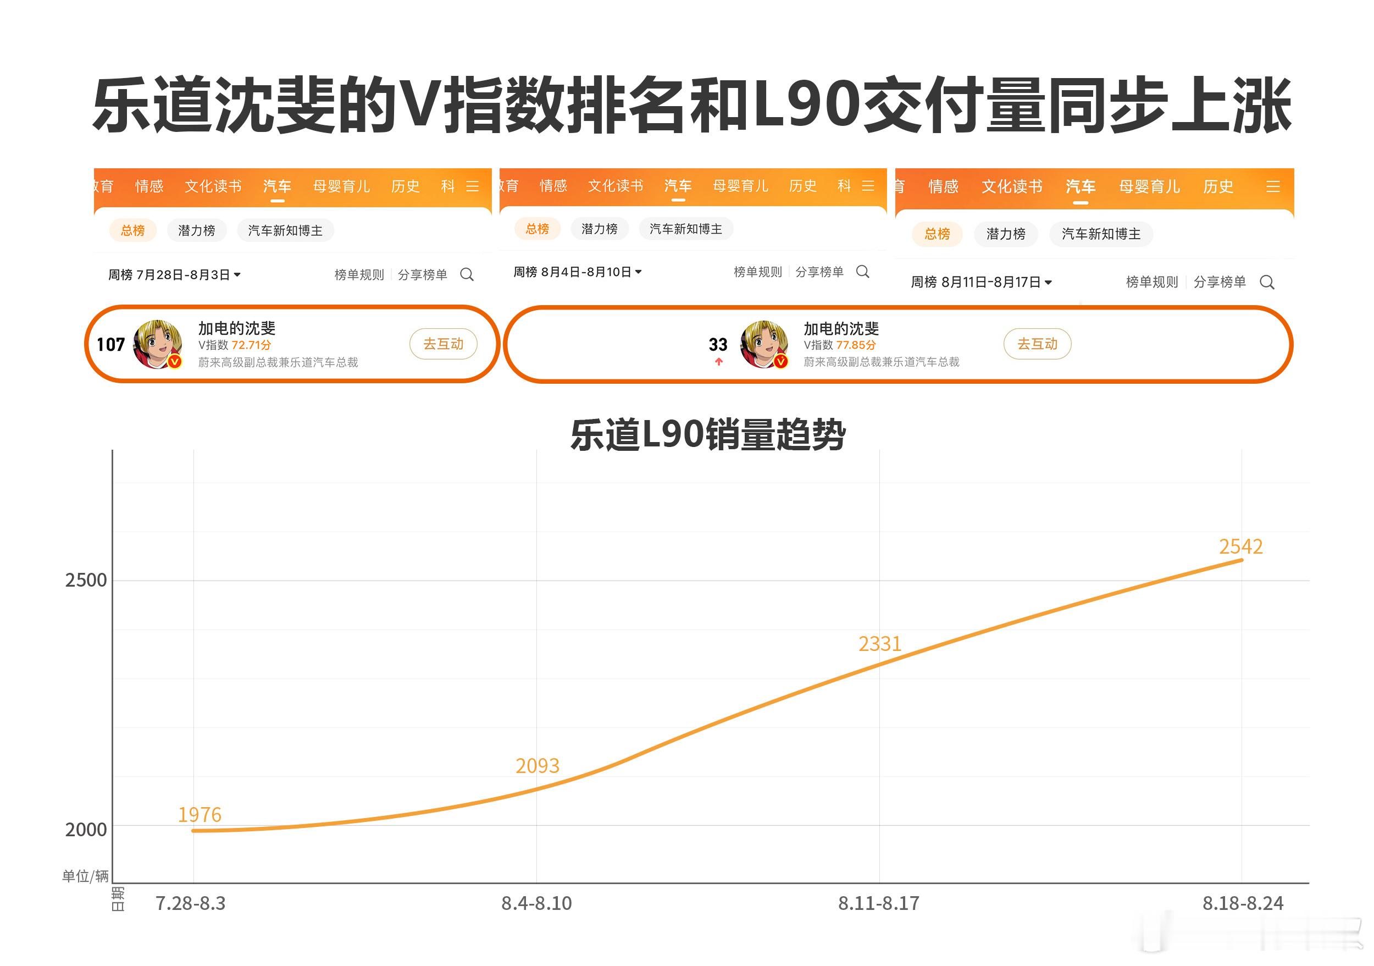Choose 总榜 chip in right panel
Viewport: 1374px width, 966px height.
[x=937, y=234]
